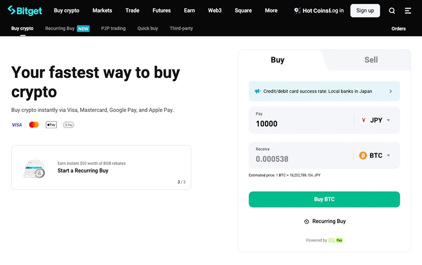Screen dimensions: 422x265
Task: Switch to the Buy tab
Action: coord(277,60)
